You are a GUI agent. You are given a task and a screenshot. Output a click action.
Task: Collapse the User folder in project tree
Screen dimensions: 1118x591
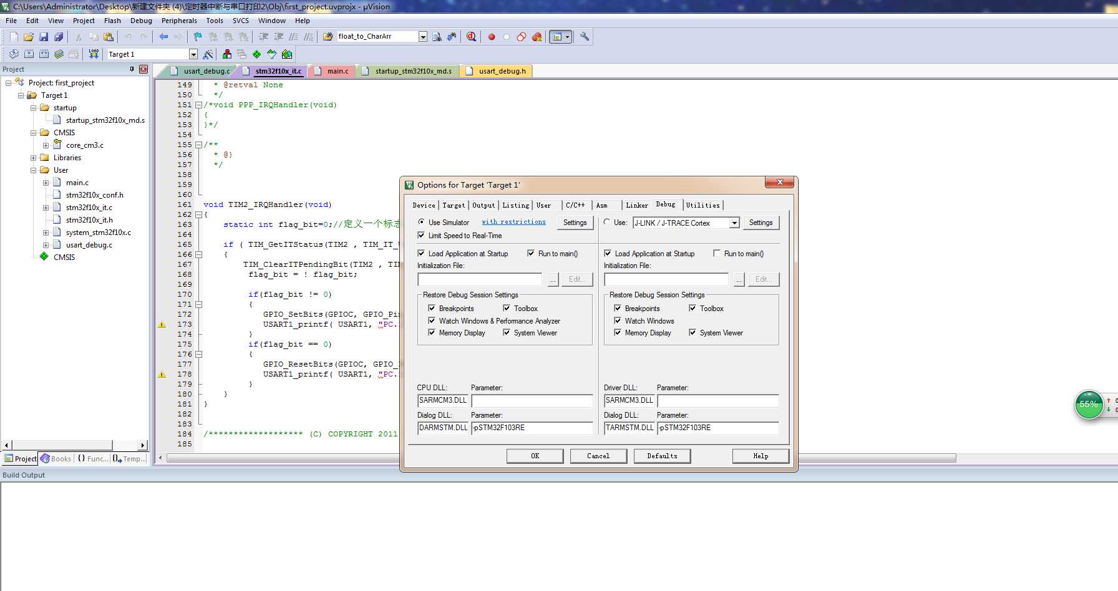pyautogui.click(x=34, y=170)
